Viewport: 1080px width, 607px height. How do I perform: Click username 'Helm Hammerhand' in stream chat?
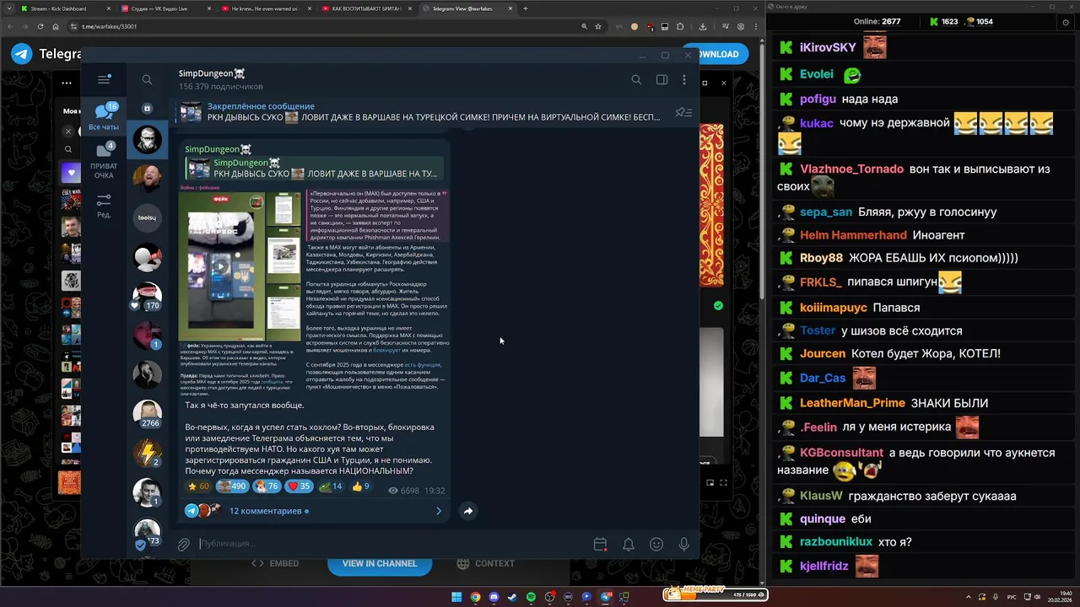coord(853,235)
